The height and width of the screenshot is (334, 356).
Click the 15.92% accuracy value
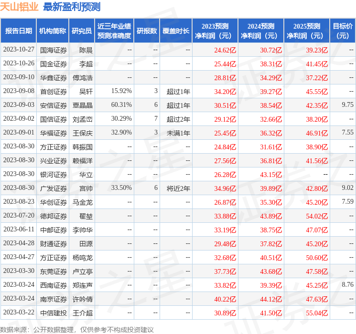point(121,91)
